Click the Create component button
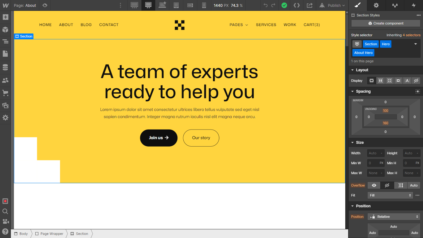The height and width of the screenshot is (238, 423). [386, 23]
